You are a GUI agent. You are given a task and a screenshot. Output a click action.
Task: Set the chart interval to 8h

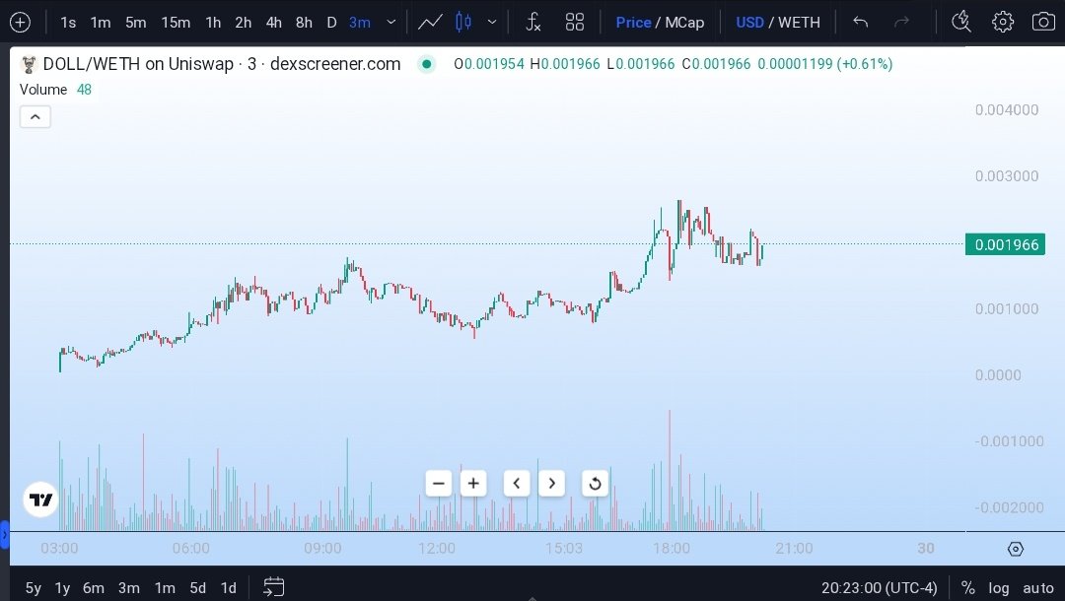[304, 23]
